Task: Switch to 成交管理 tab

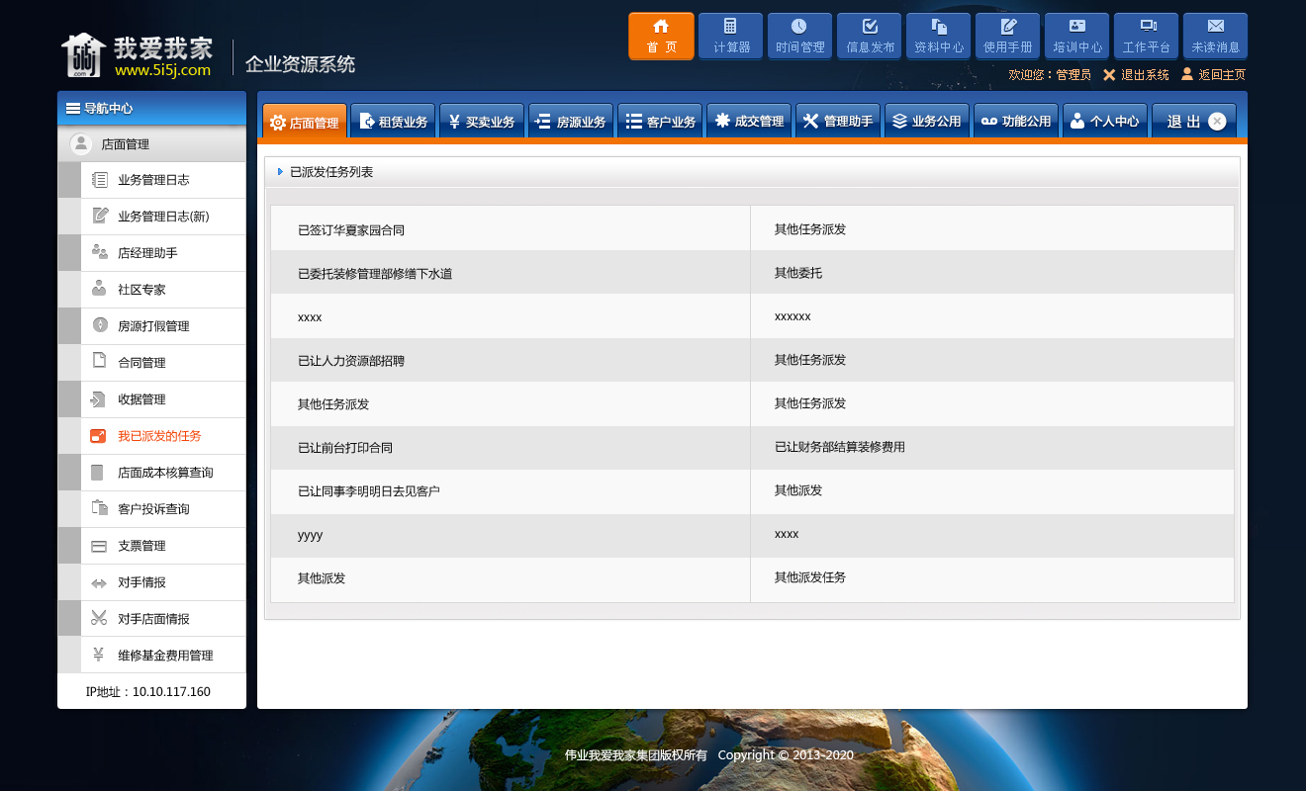Action: pyautogui.click(x=749, y=121)
